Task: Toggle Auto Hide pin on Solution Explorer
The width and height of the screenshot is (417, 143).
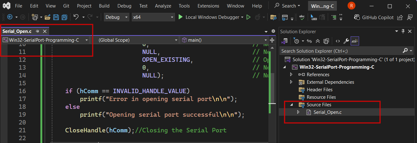Action: click(403, 31)
